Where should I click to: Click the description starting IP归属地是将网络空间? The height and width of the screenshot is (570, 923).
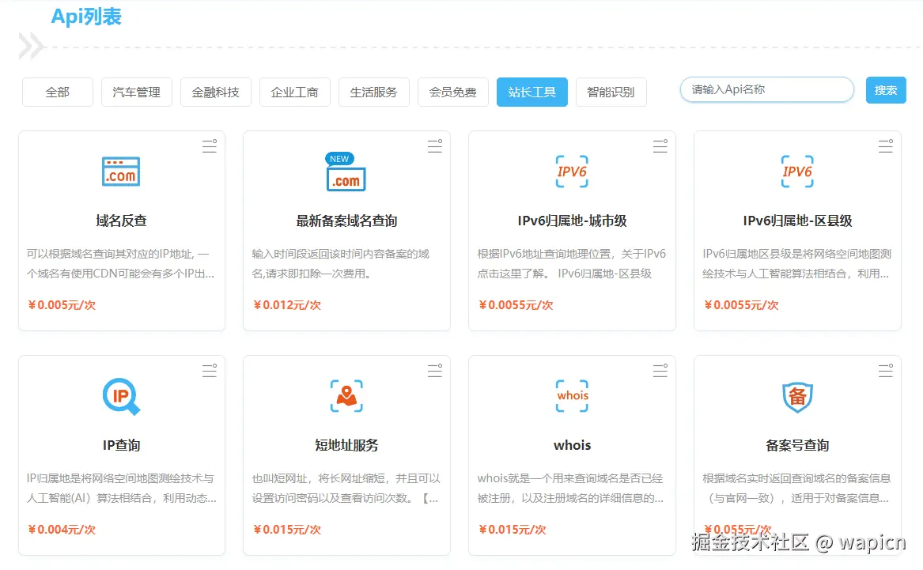pos(121,489)
